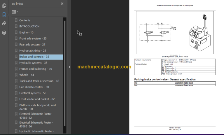Open the Contents bookmark
224x135 pixels.
[25, 20]
